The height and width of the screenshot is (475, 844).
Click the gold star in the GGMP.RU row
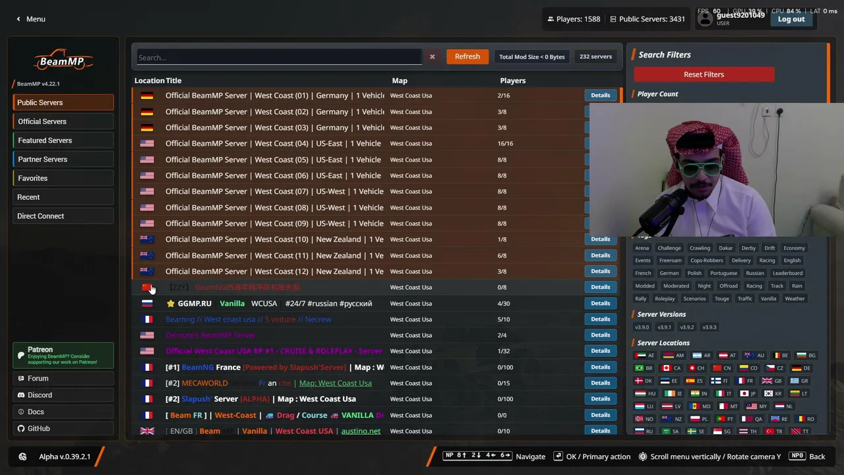tap(171, 303)
